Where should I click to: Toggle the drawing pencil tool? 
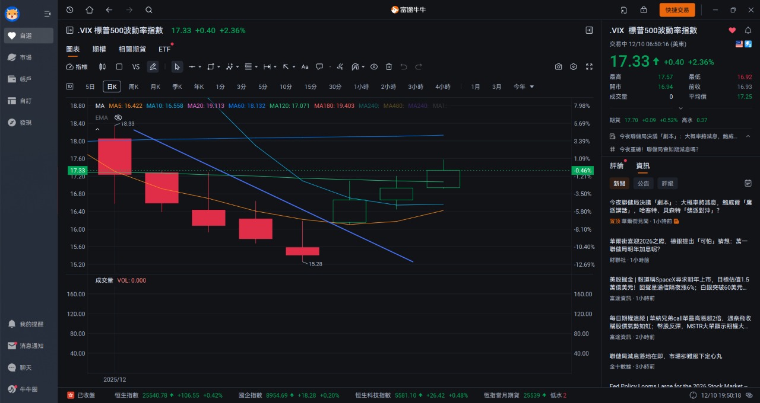[153, 67]
